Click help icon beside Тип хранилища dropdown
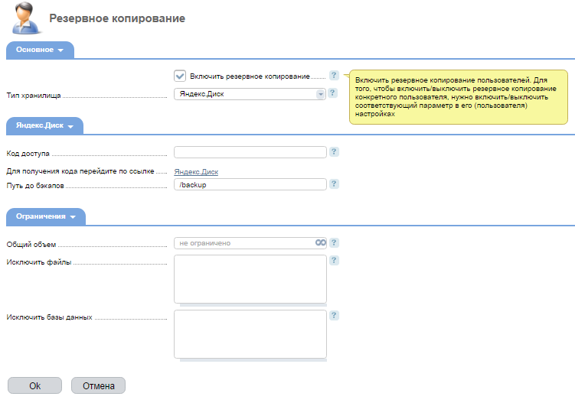 coord(332,93)
